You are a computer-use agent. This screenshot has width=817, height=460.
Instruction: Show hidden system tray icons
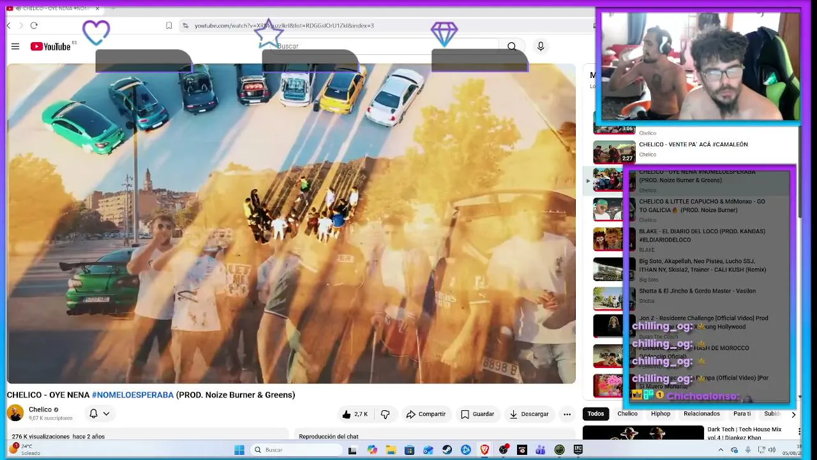click(721, 450)
